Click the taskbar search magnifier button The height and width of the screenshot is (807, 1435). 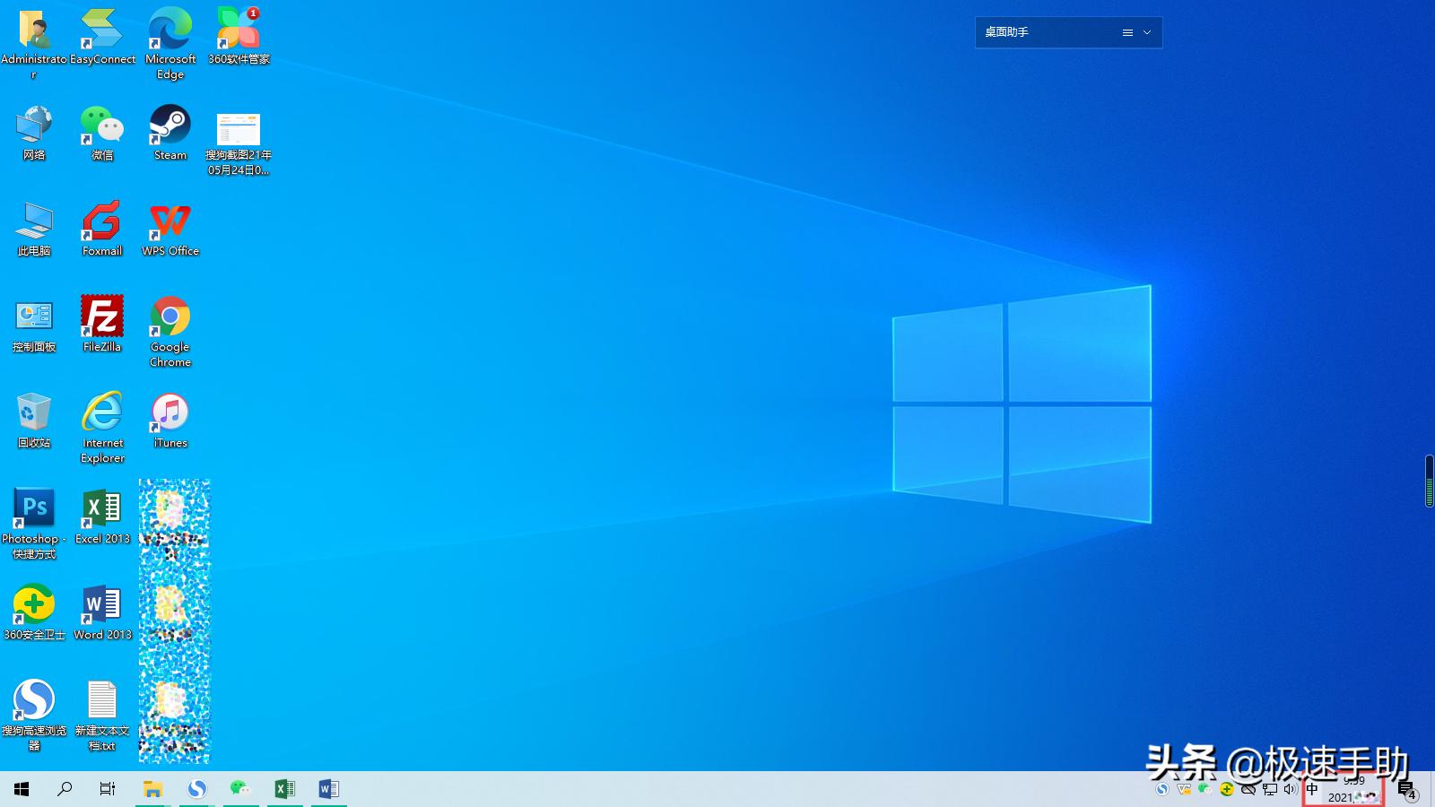(x=65, y=789)
